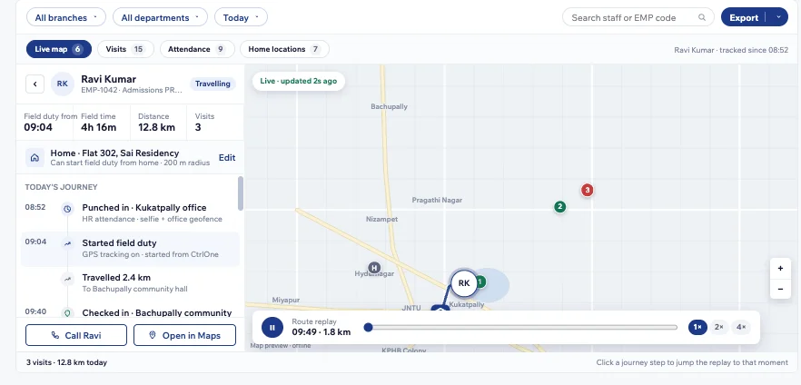Screen dimensions: 801x385
Task: Zoom in the map with plus
Action: pyautogui.click(x=780, y=268)
